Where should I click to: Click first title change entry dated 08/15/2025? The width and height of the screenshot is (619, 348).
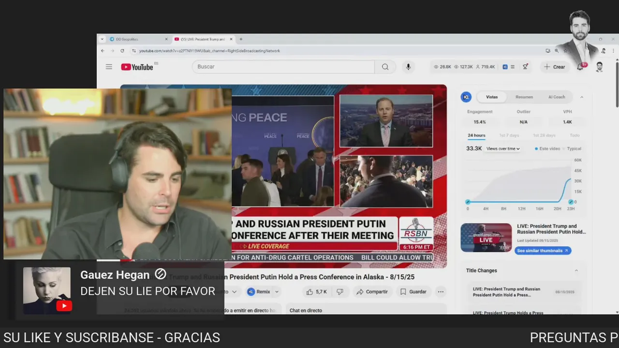tap(524, 292)
